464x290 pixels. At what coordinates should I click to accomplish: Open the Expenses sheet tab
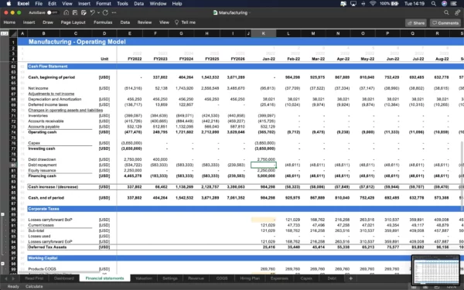(x=279, y=278)
